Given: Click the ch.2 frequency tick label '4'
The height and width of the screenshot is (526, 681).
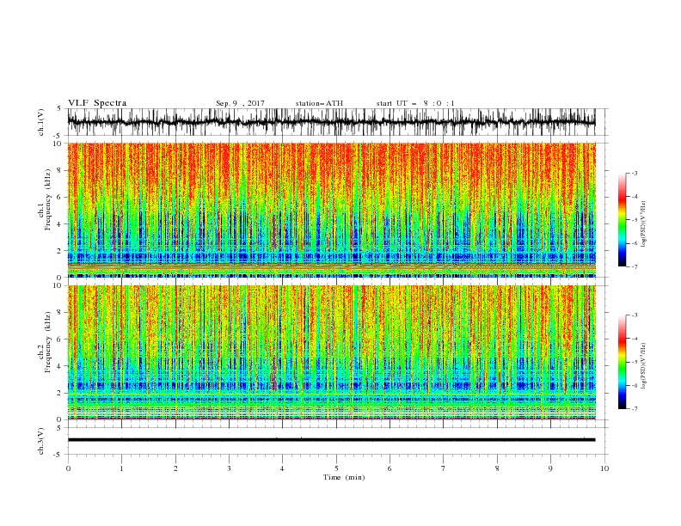Looking at the screenshot, I should pyautogui.click(x=60, y=366).
